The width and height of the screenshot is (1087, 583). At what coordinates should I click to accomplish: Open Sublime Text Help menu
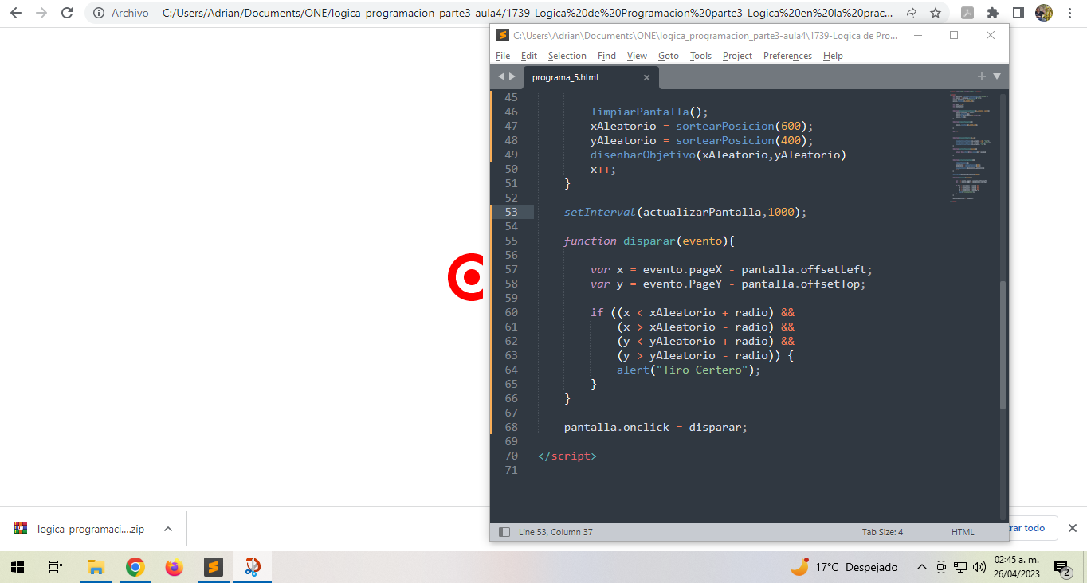[833, 56]
